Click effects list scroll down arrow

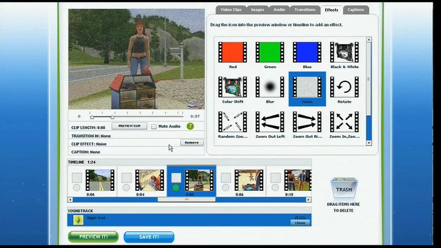click(369, 143)
